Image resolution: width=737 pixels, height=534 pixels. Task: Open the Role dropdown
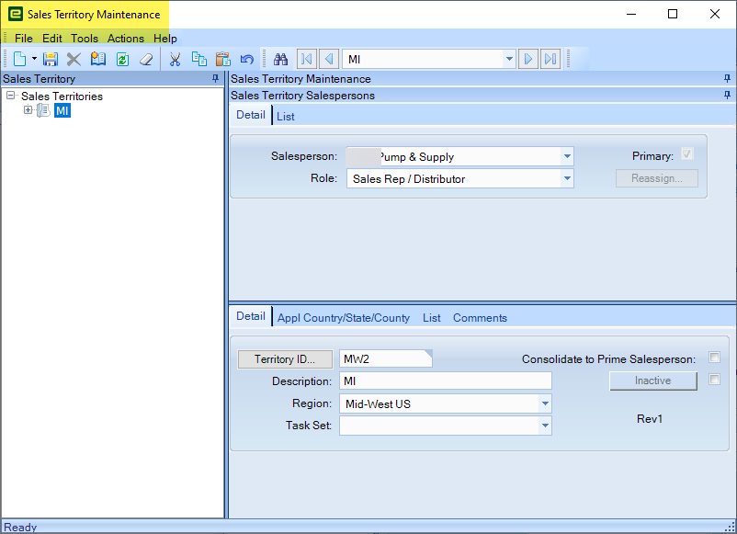tap(567, 178)
